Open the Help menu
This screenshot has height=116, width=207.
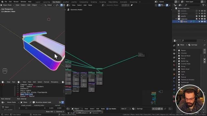[30, 2]
